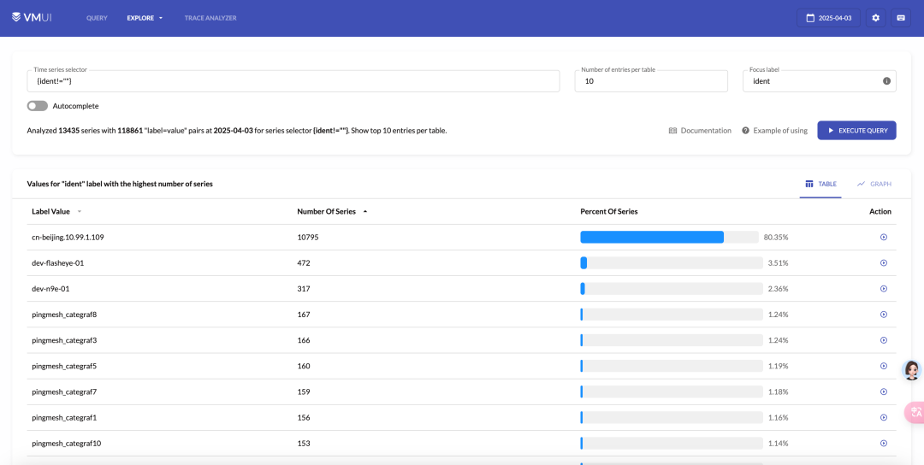Go to the Query page

click(97, 18)
